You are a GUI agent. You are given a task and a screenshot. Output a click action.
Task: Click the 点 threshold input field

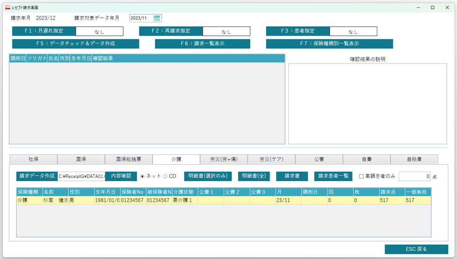[414, 176]
